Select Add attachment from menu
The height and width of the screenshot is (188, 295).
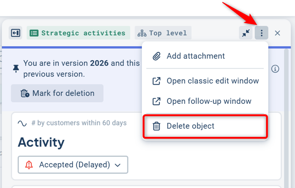(x=196, y=56)
